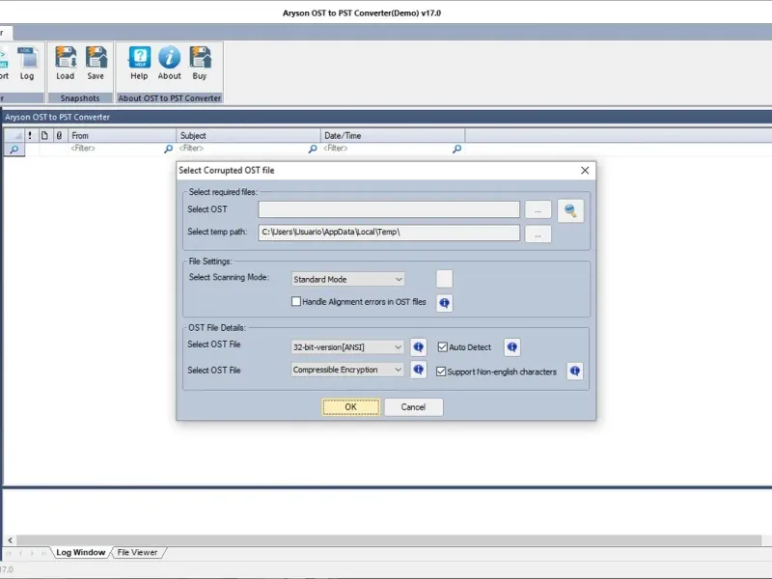This screenshot has width=772, height=579.
Task: Open the Log toolbar icon
Action: [x=27, y=64]
